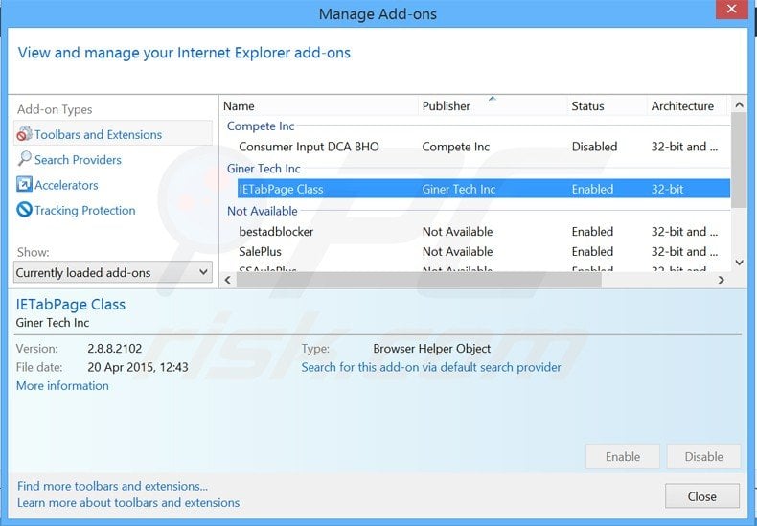This screenshot has width=757, height=526.
Task: Open the More information link
Action: [62, 385]
